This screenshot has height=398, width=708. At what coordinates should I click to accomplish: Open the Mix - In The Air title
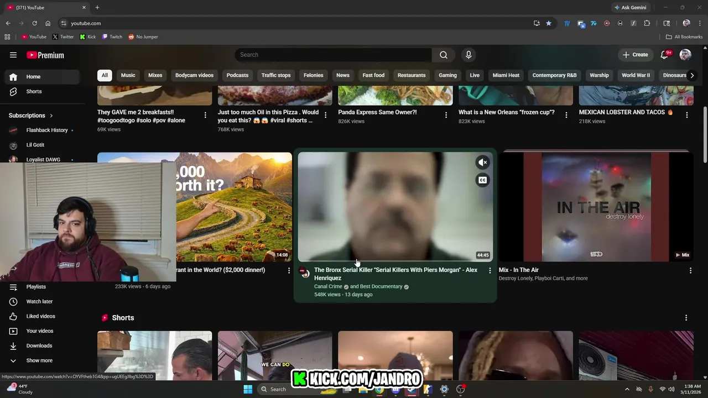[519, 270]
